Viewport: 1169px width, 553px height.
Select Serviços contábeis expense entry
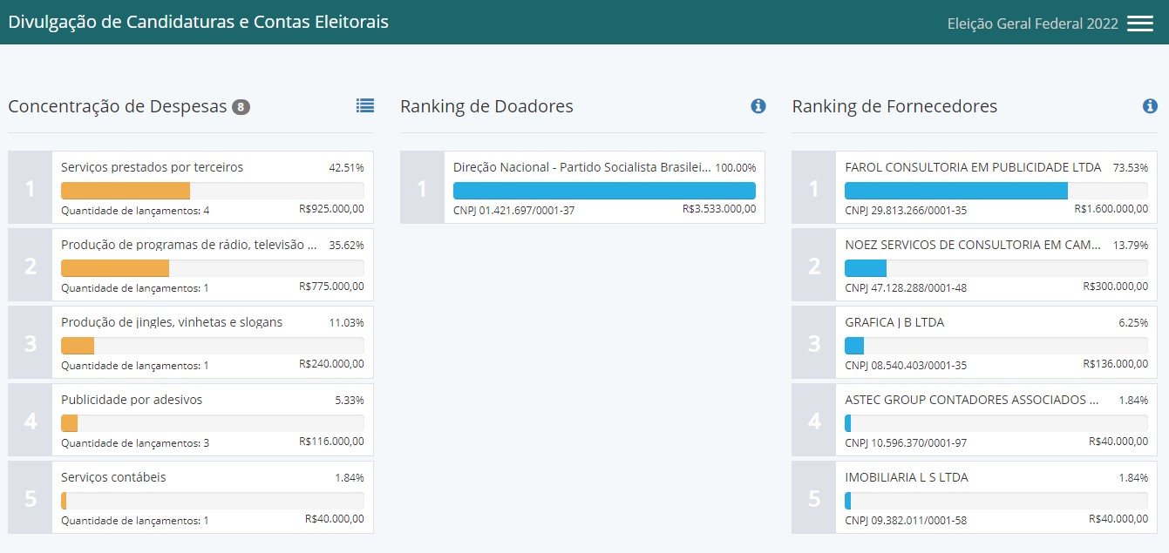[113, 477]
